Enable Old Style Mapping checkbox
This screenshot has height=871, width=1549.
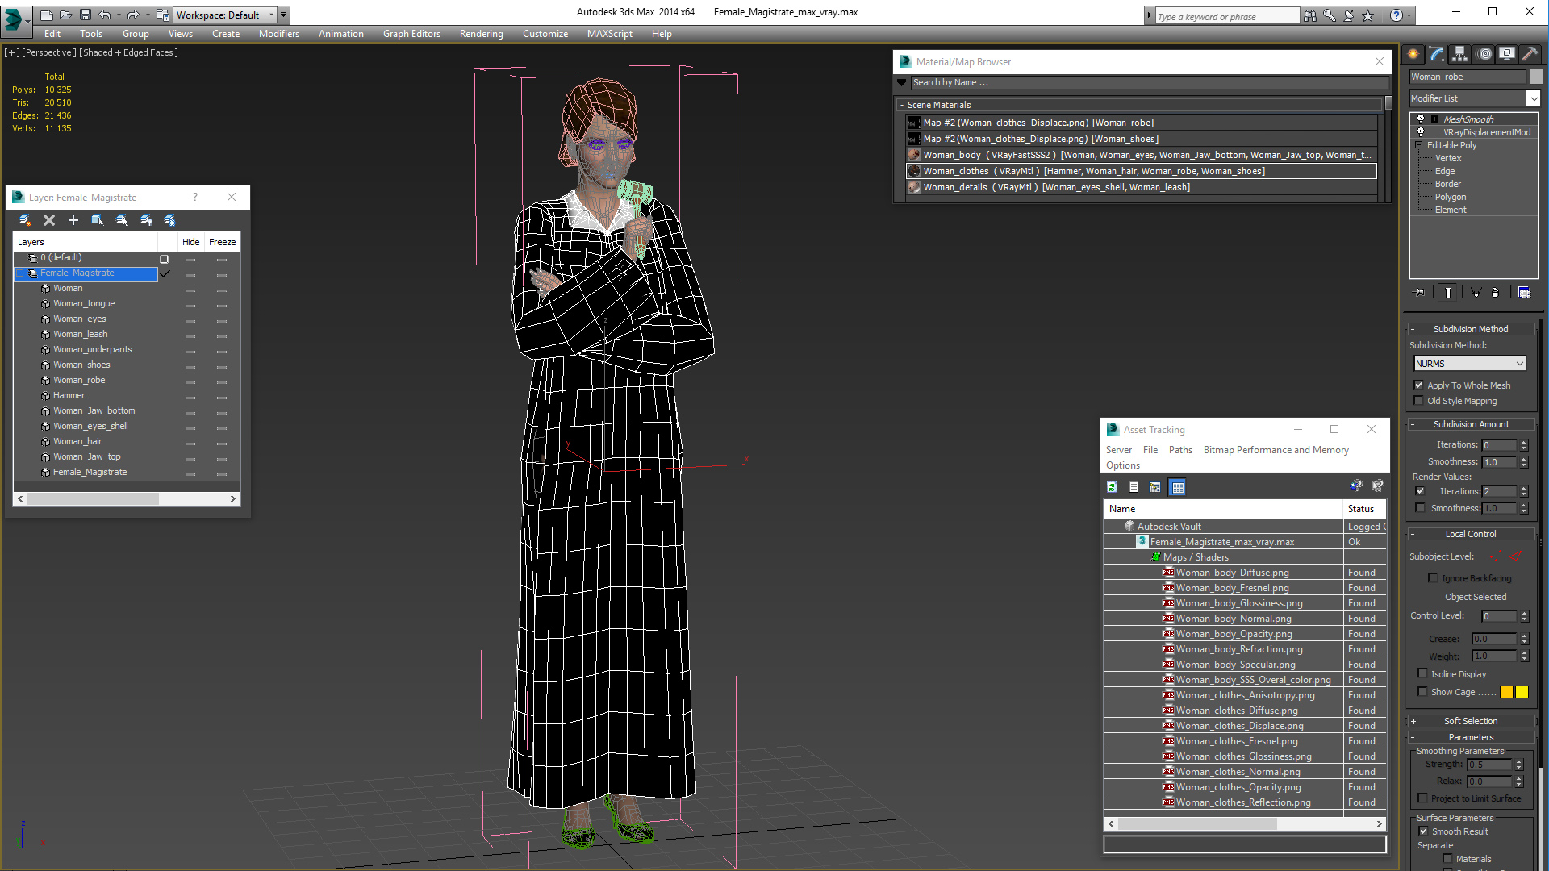(x=1418, y=401)
